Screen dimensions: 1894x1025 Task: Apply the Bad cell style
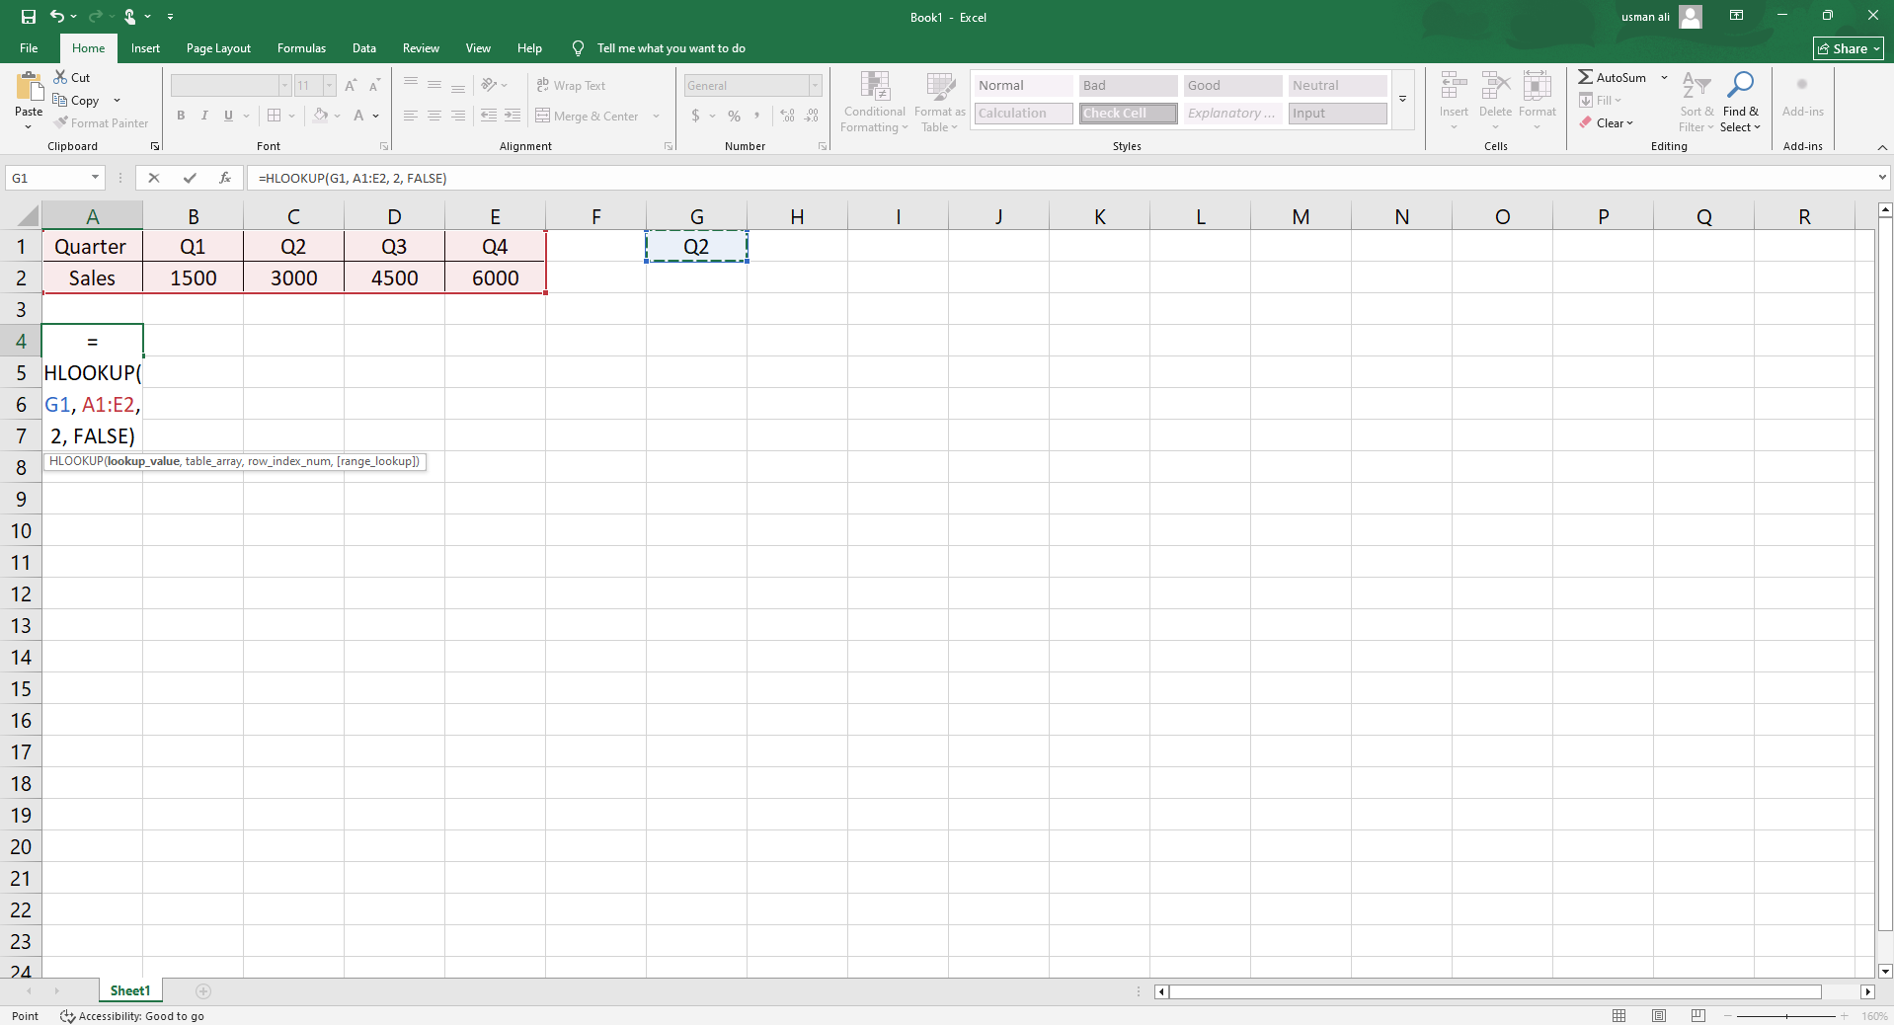[1128, 86]
